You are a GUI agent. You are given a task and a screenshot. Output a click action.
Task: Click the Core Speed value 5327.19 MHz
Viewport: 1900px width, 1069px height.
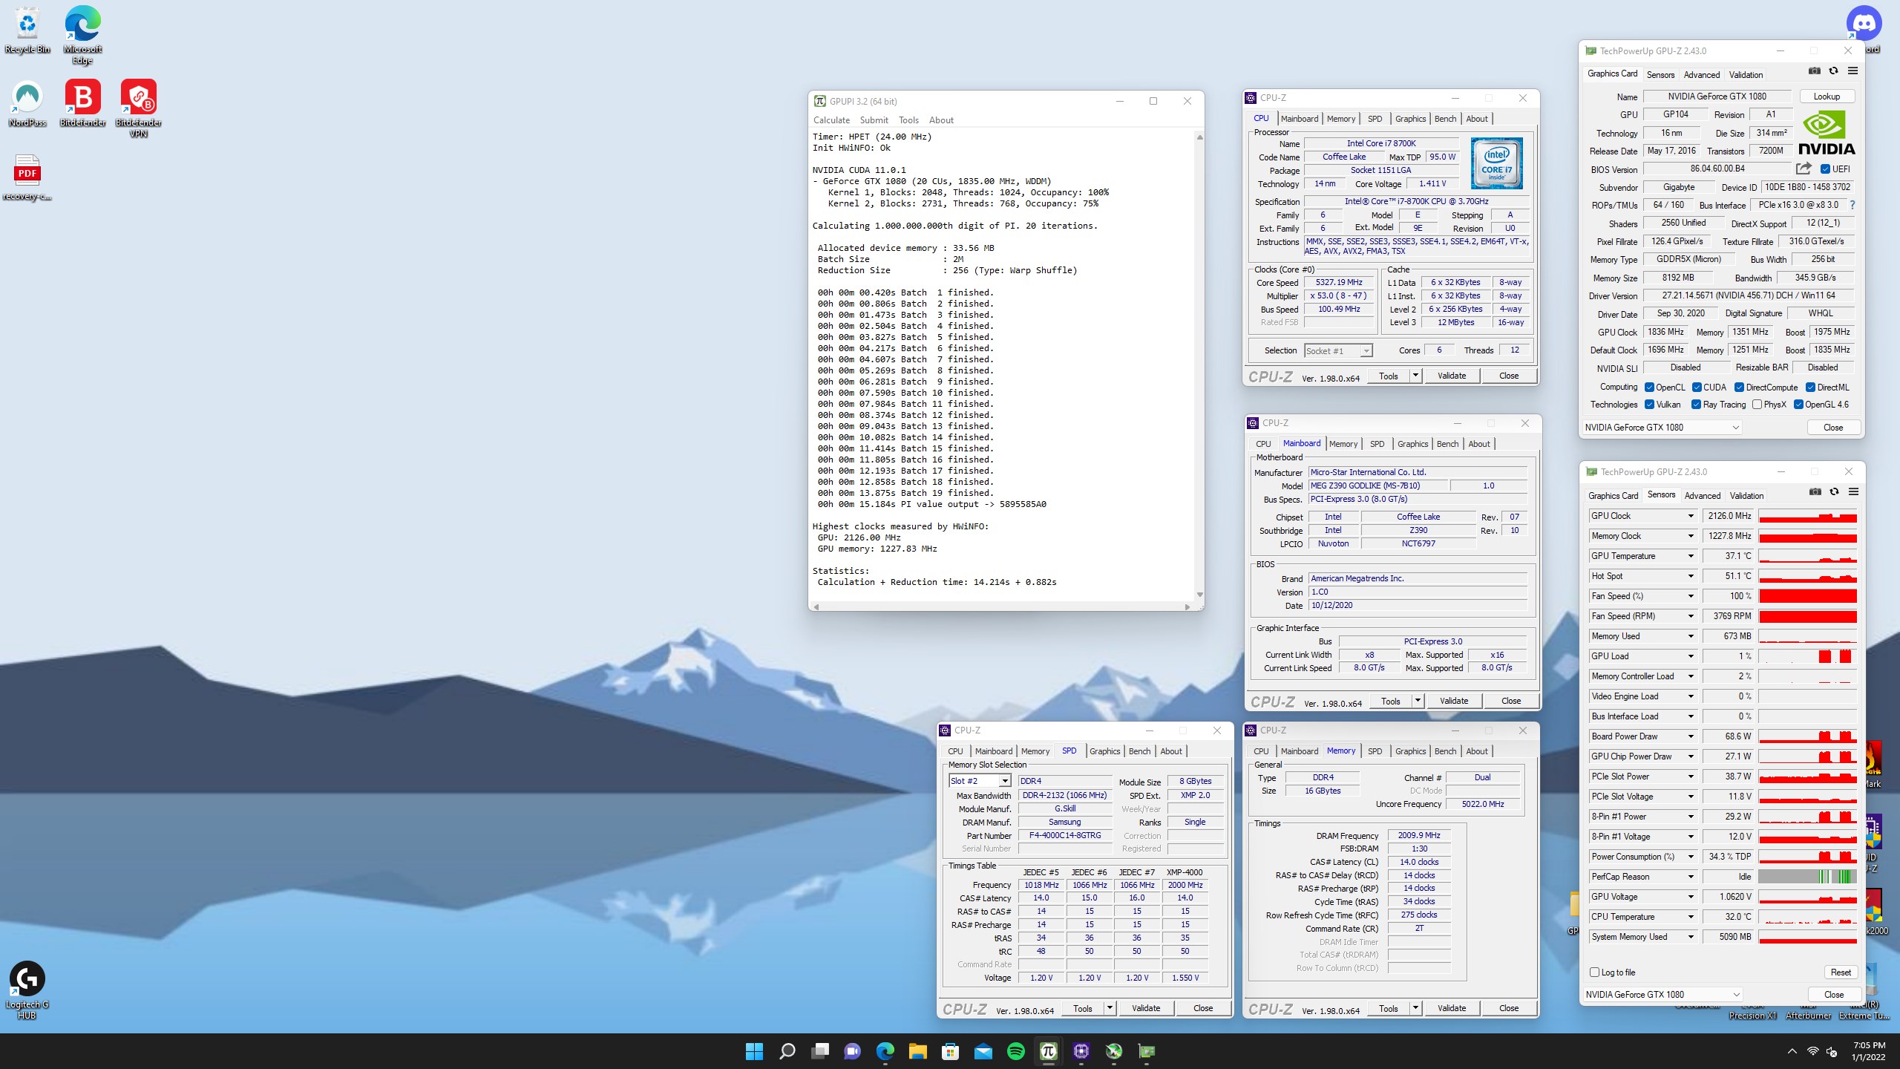(1338, 282)
